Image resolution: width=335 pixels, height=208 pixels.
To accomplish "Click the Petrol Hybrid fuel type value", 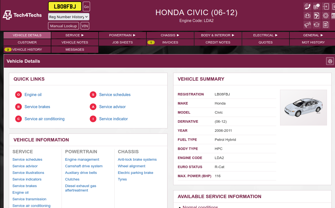I will tap(225, 140).
